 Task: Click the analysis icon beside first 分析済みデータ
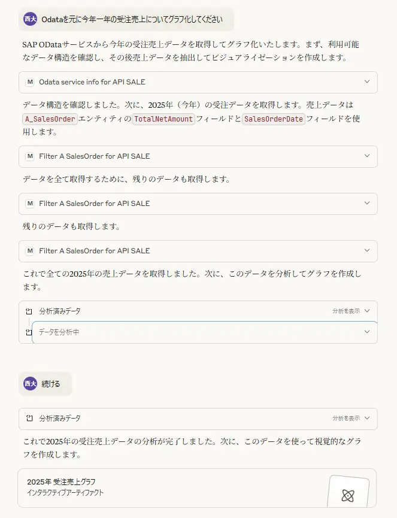[x=29, y=311]
